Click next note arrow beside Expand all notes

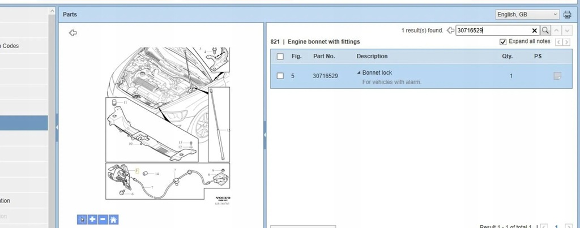(566, 42)
